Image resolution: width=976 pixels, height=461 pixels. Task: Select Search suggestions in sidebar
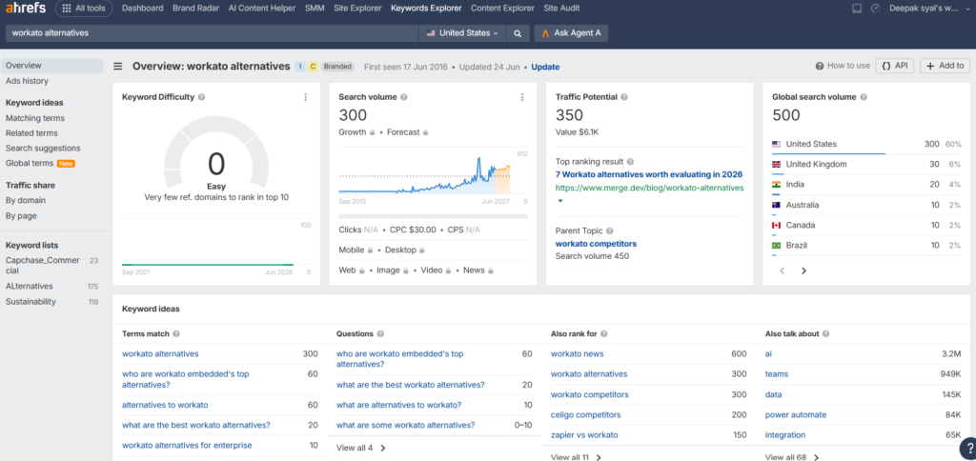point(43,148)
